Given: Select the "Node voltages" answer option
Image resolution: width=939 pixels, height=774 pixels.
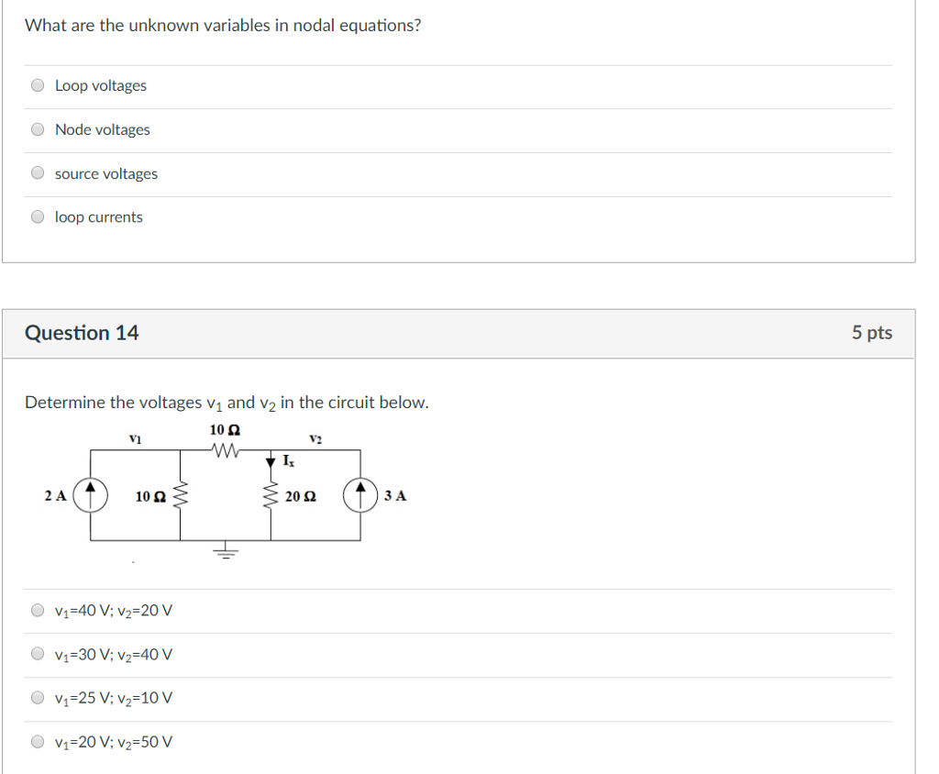Looking at the screenshot, I should pos(37,128).
